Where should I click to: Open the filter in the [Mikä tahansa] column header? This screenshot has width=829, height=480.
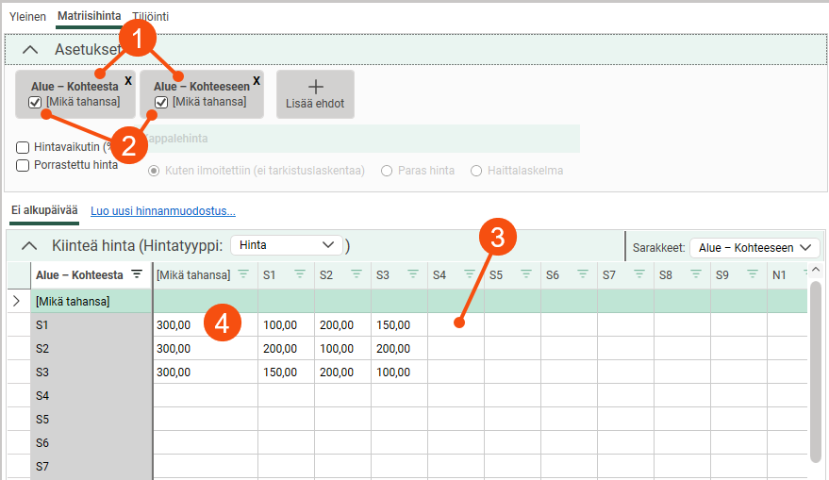pyautogui.click(x=243, y=274)
